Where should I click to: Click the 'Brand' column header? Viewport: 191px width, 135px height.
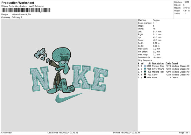point(175,63)
